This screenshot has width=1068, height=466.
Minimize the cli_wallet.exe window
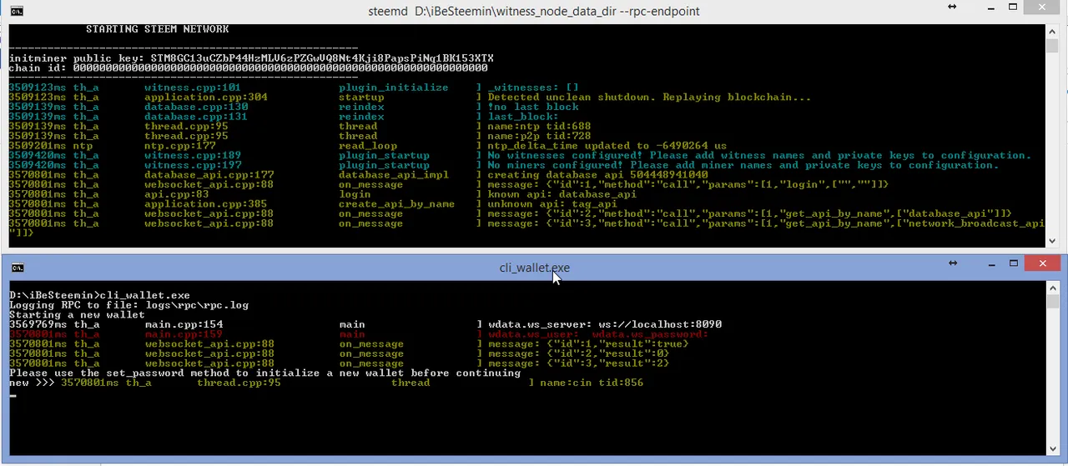[x=990, y=264]
